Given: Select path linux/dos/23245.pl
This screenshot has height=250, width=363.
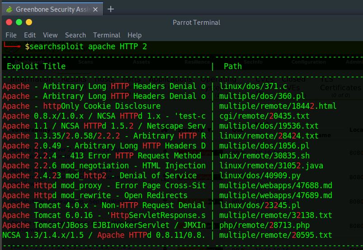Looking at the screenshot, I should click(x=260, y=205).
